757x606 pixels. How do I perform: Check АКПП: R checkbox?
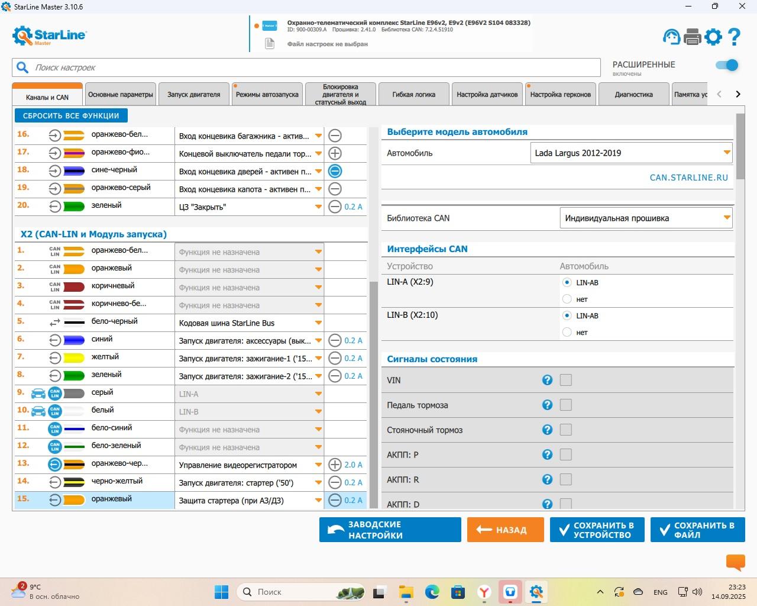point(566,479)
